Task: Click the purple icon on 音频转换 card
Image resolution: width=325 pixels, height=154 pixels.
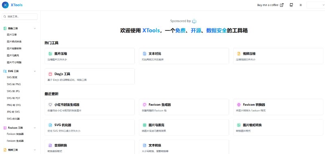Action: 50,145
